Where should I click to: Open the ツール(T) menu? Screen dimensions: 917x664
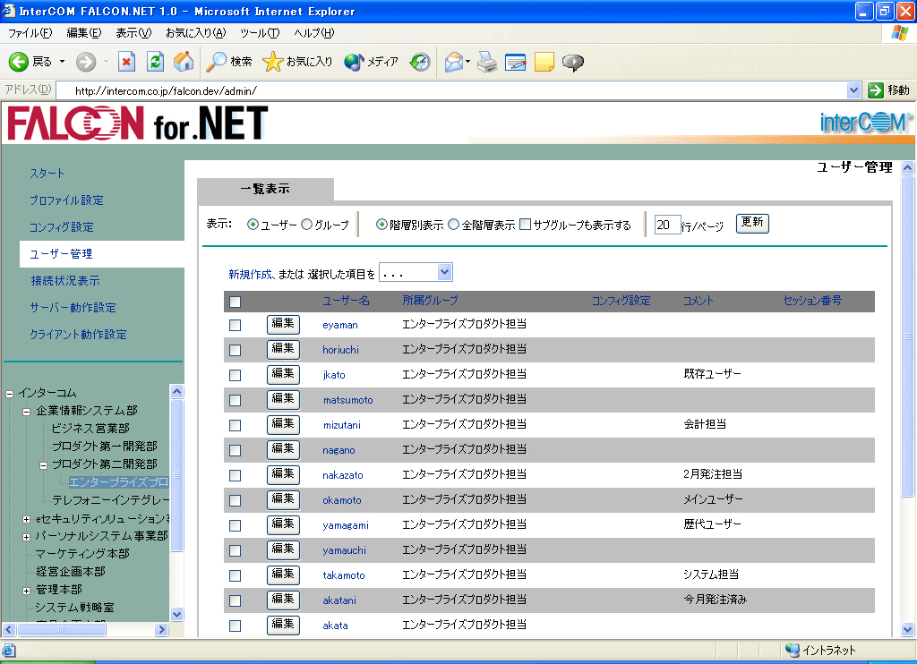tap(260, 33)
